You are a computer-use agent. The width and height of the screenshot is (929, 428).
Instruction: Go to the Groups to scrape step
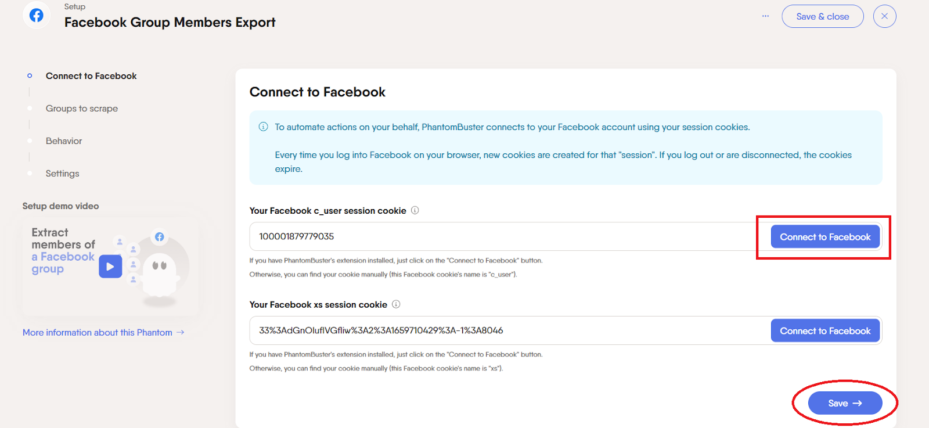(x=82, y=109)
